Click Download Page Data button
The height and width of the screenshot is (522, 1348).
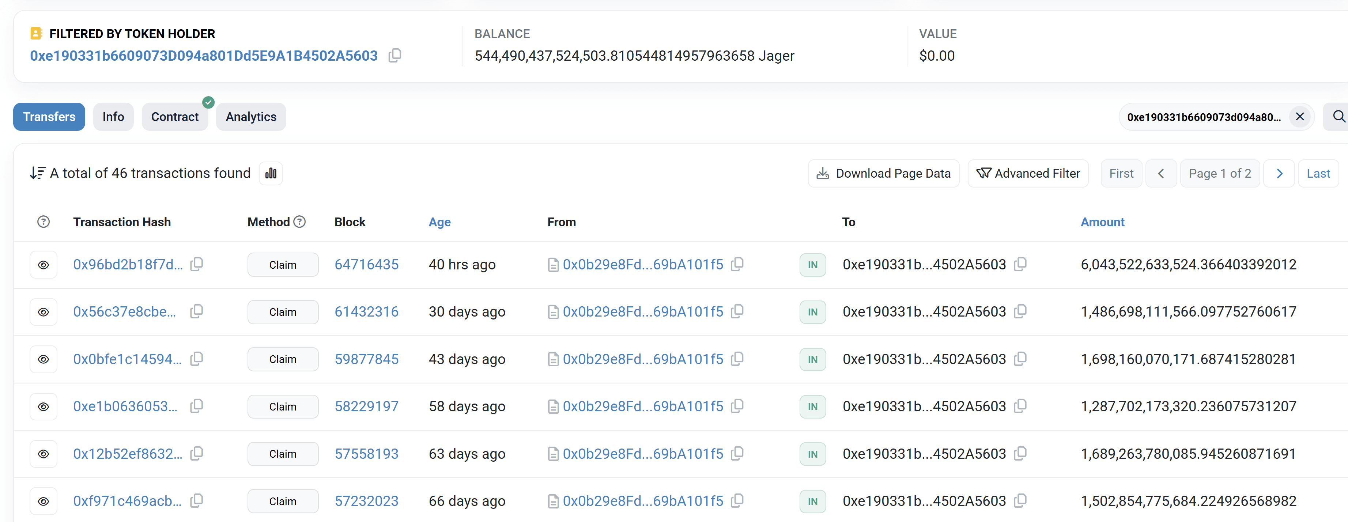883,174
